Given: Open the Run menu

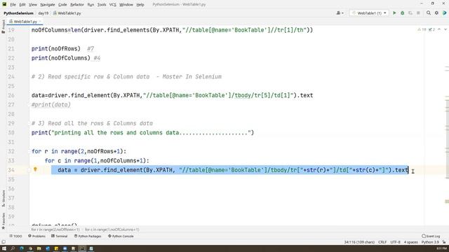Looking at the screenshot, I should pyautogui.click(x=91, y=5).
